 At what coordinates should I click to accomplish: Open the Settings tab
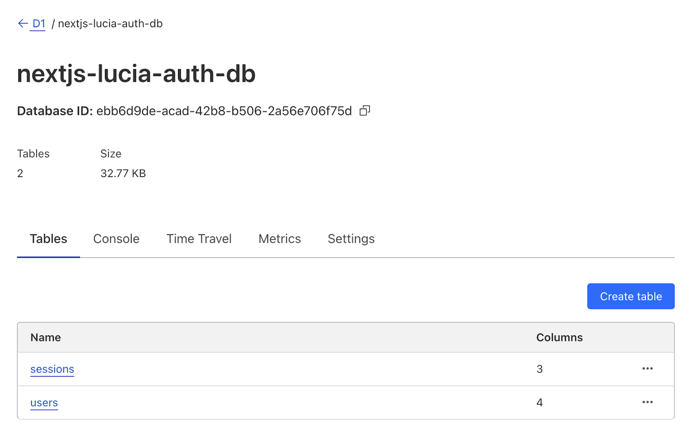351,239
